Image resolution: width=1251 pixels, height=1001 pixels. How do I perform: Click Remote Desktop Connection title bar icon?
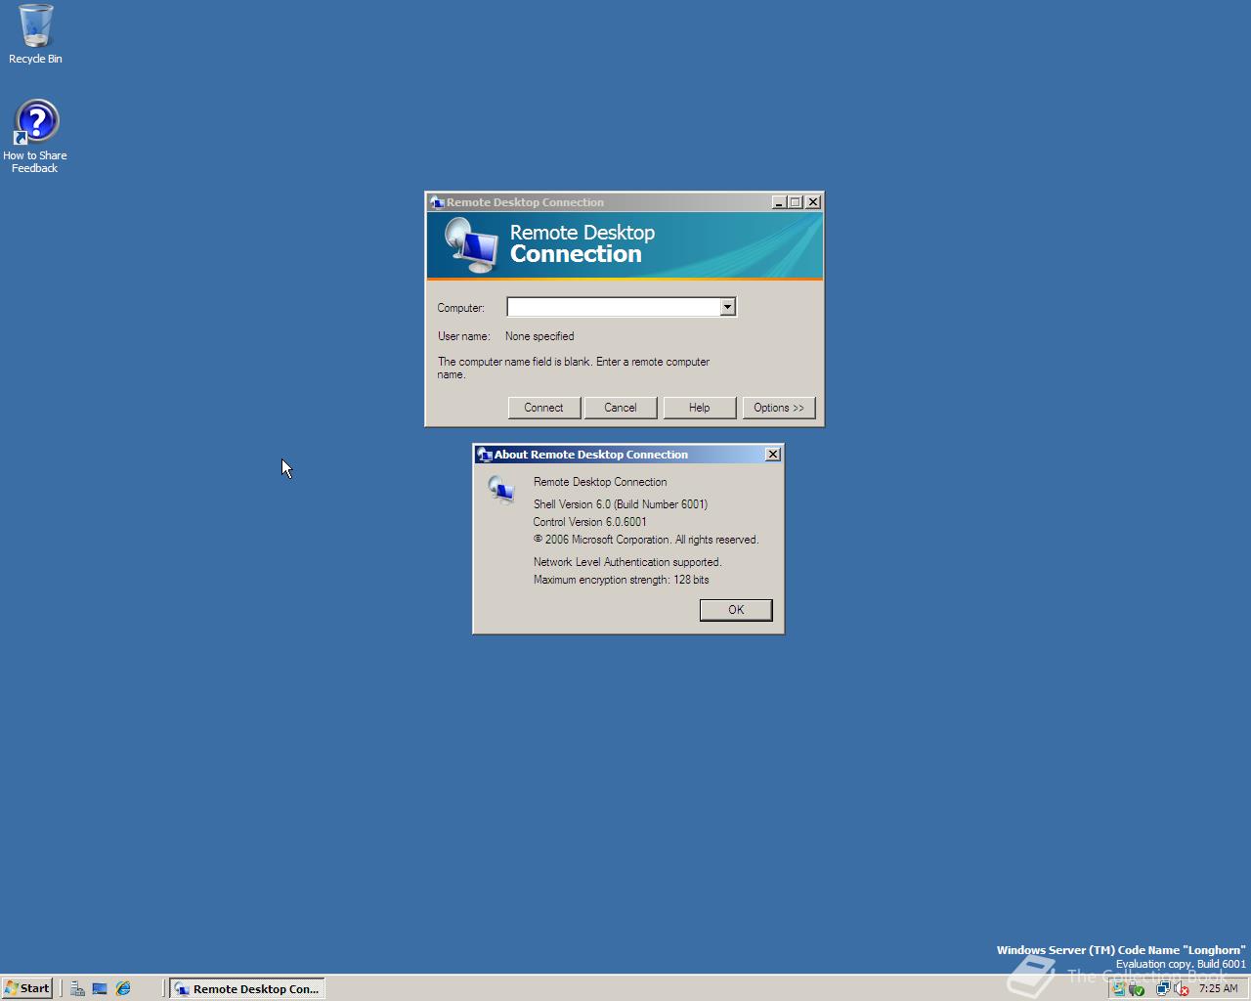pyautogui.click(x=437, y=202)
